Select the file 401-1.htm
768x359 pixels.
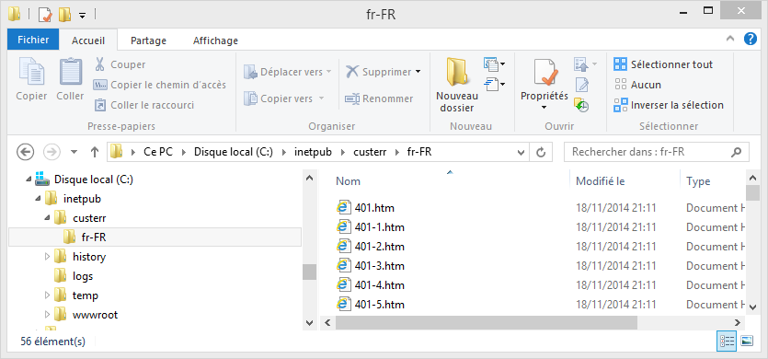tap(371, 227)
